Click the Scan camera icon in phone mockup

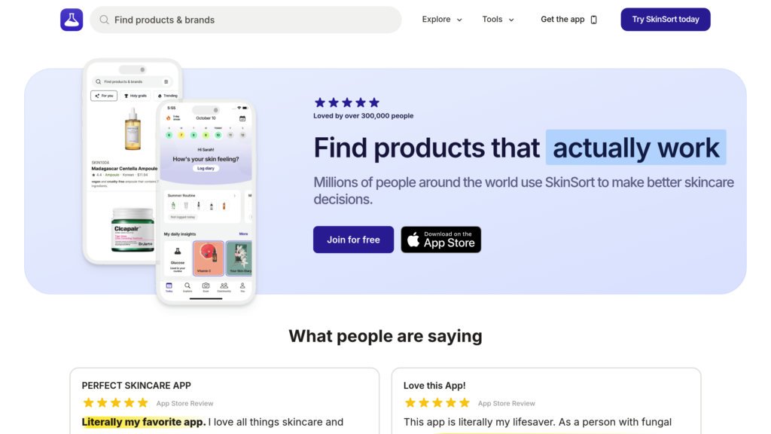coord(206,286)
